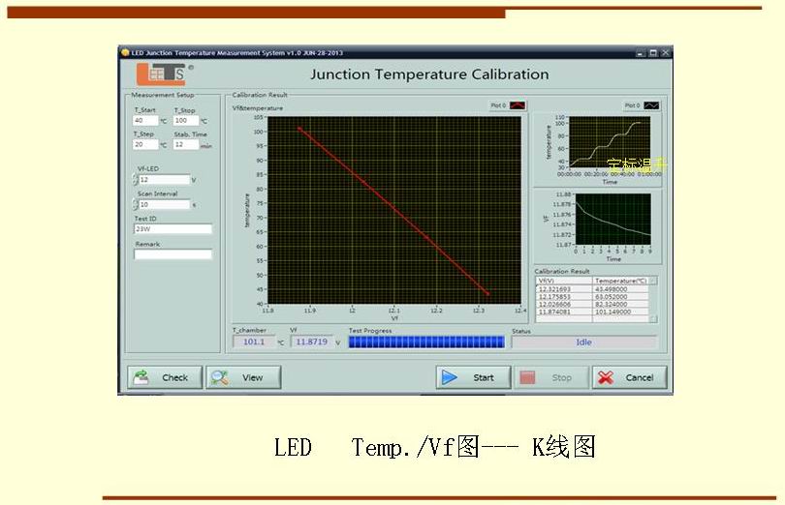The width and height of the screenshot is (785, 505).
Task: Select table cell 12.321693
Action: click(564, 289)
